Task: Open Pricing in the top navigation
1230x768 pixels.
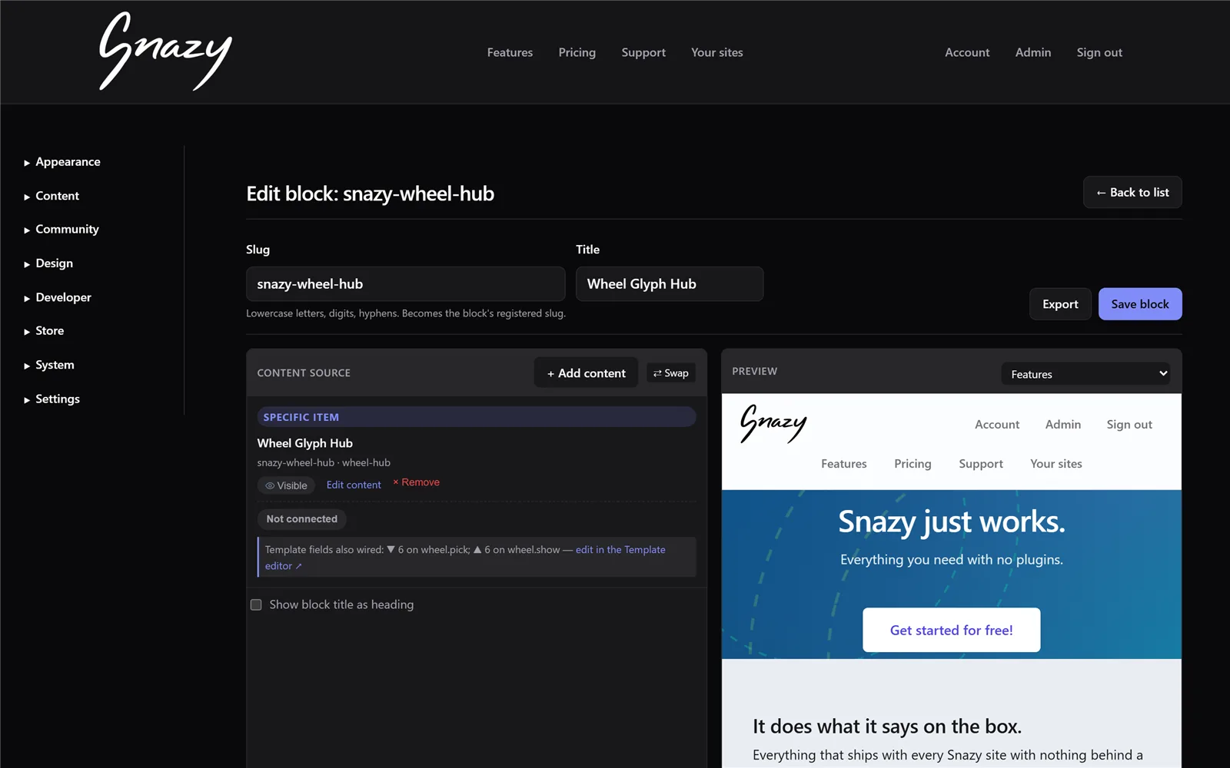Action: (x=577, y=52)
